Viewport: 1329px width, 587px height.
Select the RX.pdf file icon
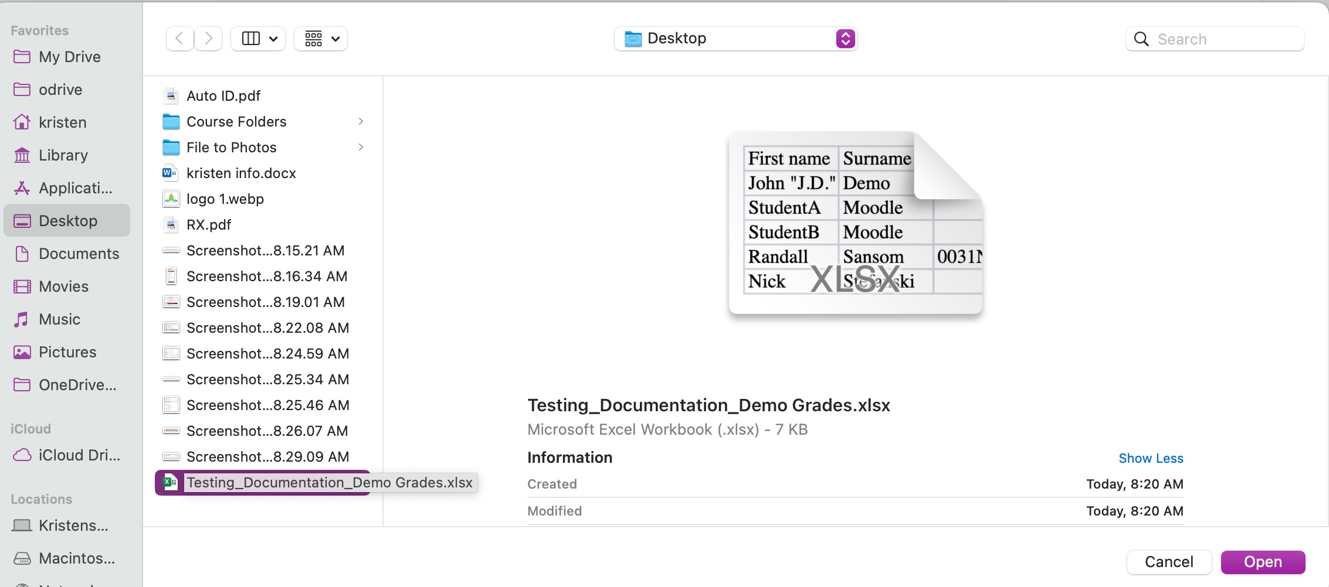point(171,224)
